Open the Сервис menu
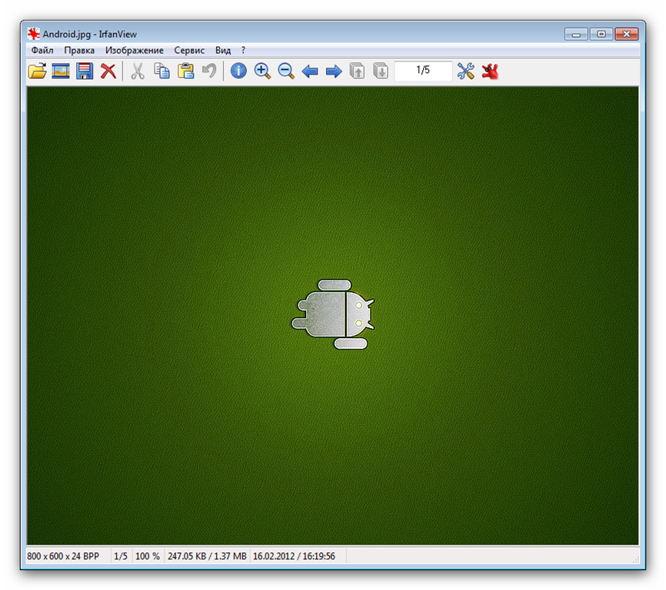Viewport: 666px width, 590px height. [189, 50]
